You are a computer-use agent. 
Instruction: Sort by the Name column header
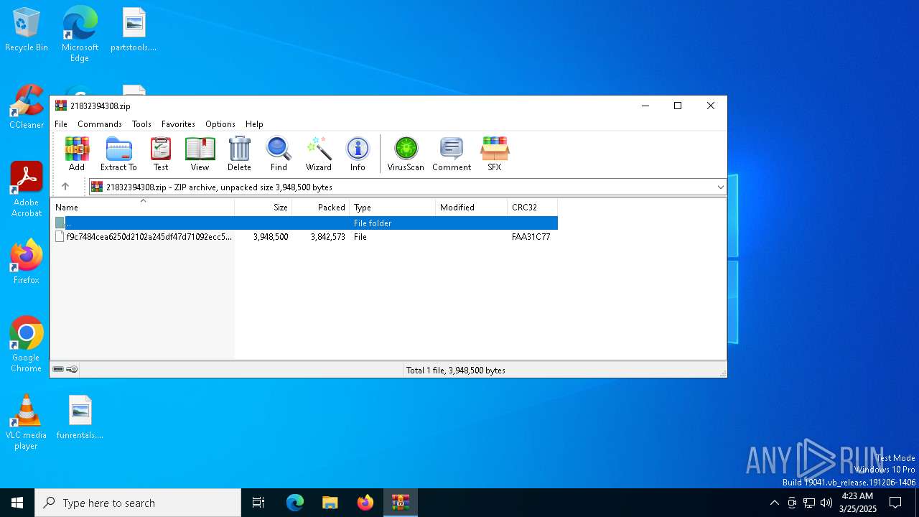142,208
